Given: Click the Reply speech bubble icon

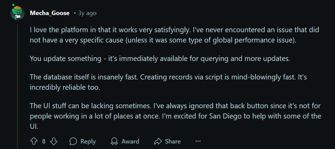Looking at the screenshot, I should click(x=73, y=141).
